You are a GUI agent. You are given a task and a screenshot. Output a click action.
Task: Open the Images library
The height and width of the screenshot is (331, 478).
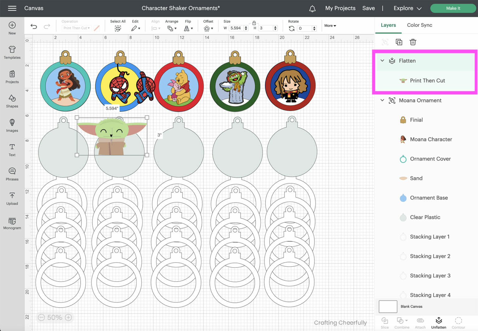[12, 125]
